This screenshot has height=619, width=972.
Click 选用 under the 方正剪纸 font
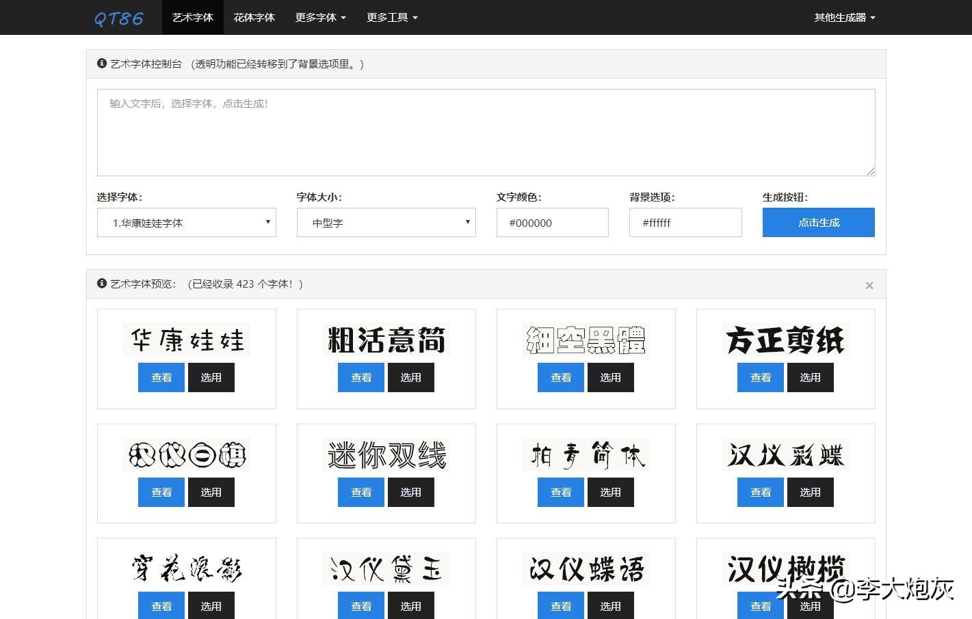810,377
